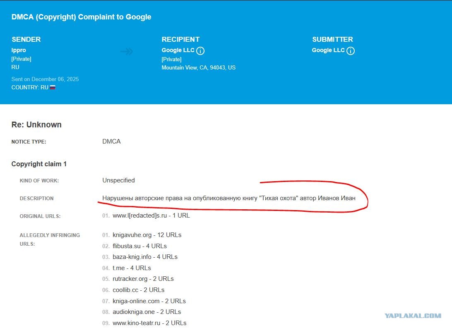Click the baza-knig.info - 4 URLs entry

click(145, 257)
